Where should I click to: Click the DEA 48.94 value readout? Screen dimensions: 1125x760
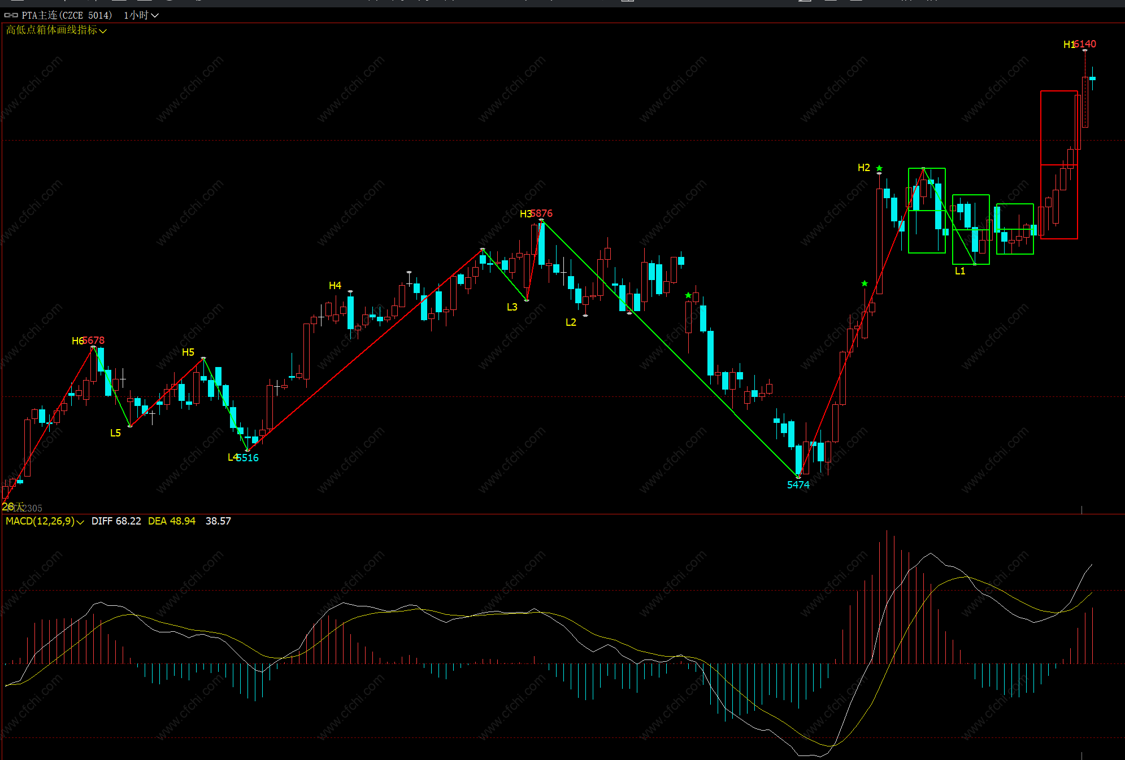(171, 521)
